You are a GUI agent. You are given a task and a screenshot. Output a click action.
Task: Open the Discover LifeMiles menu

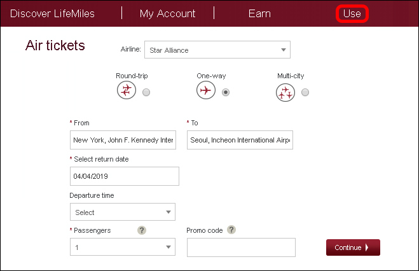pyautogui.click(x=52, y=13)
